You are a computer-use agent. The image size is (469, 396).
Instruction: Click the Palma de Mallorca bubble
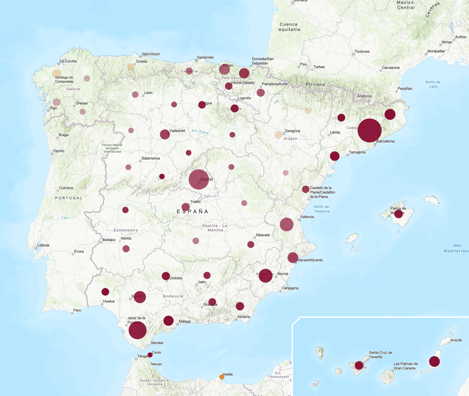click(x=399, y=214)
